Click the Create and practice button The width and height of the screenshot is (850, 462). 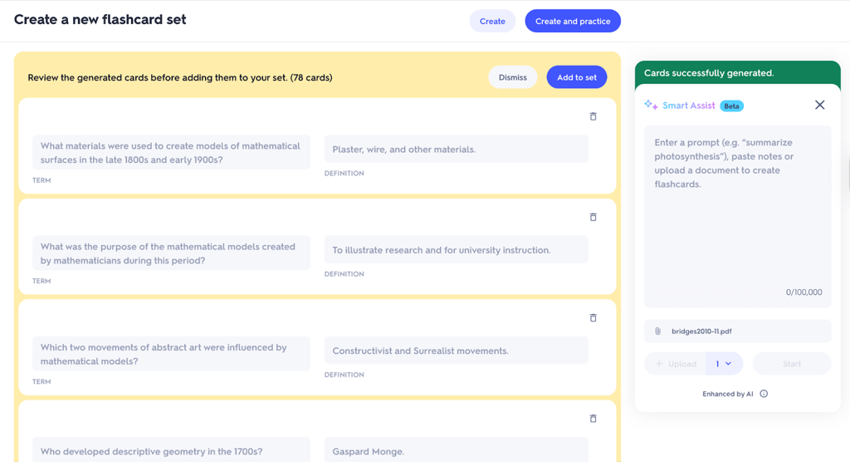pos(573,21)
